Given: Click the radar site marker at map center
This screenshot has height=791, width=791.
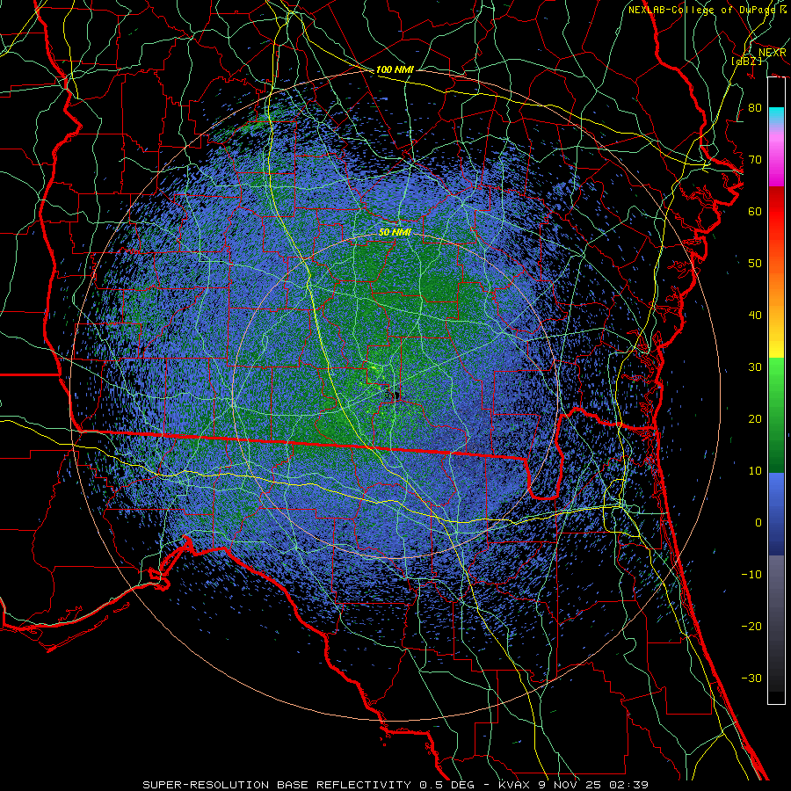Looking at the screenshot, I should pyautogui.click(x=395, y=395).
